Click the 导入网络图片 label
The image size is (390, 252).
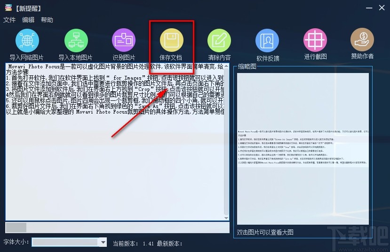27,57
